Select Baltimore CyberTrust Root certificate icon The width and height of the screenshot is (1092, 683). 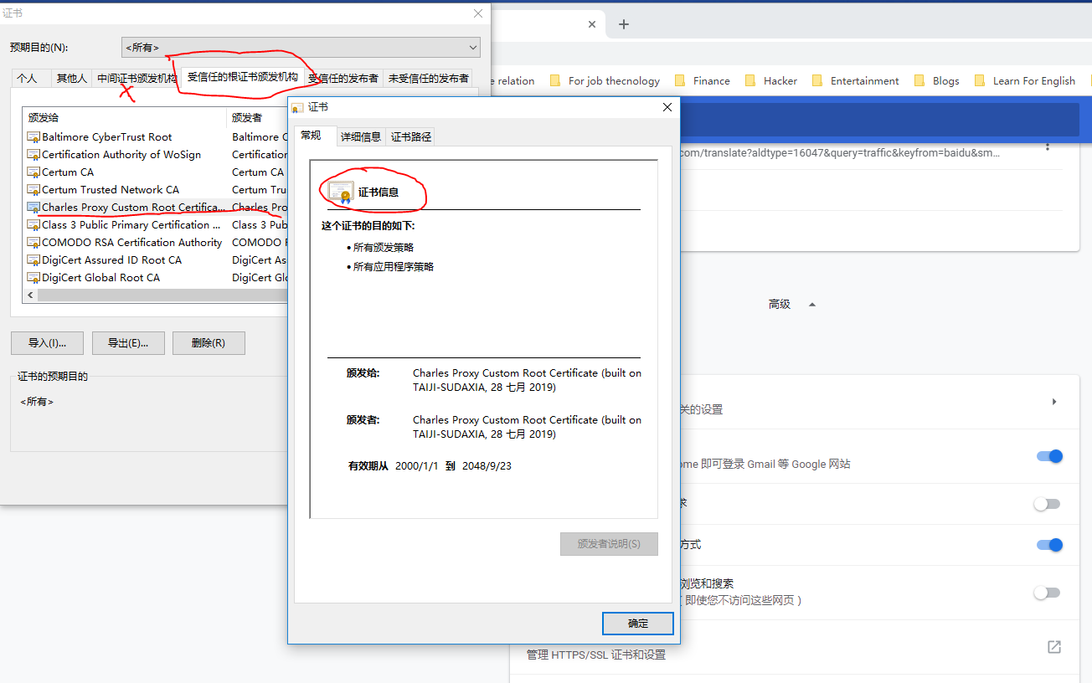(33, 137)
